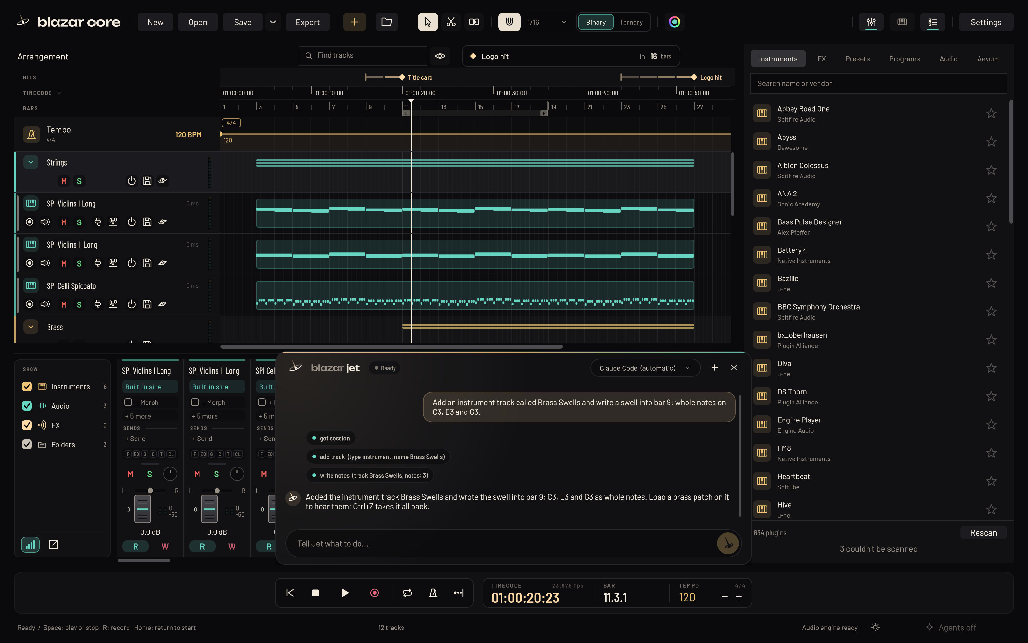Start playback with the play button

pyautogui.click(x=345, y=593)
